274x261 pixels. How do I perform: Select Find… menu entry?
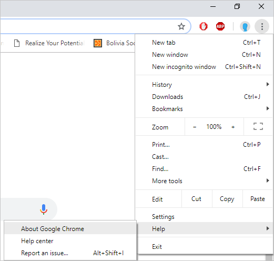(204, 169)
